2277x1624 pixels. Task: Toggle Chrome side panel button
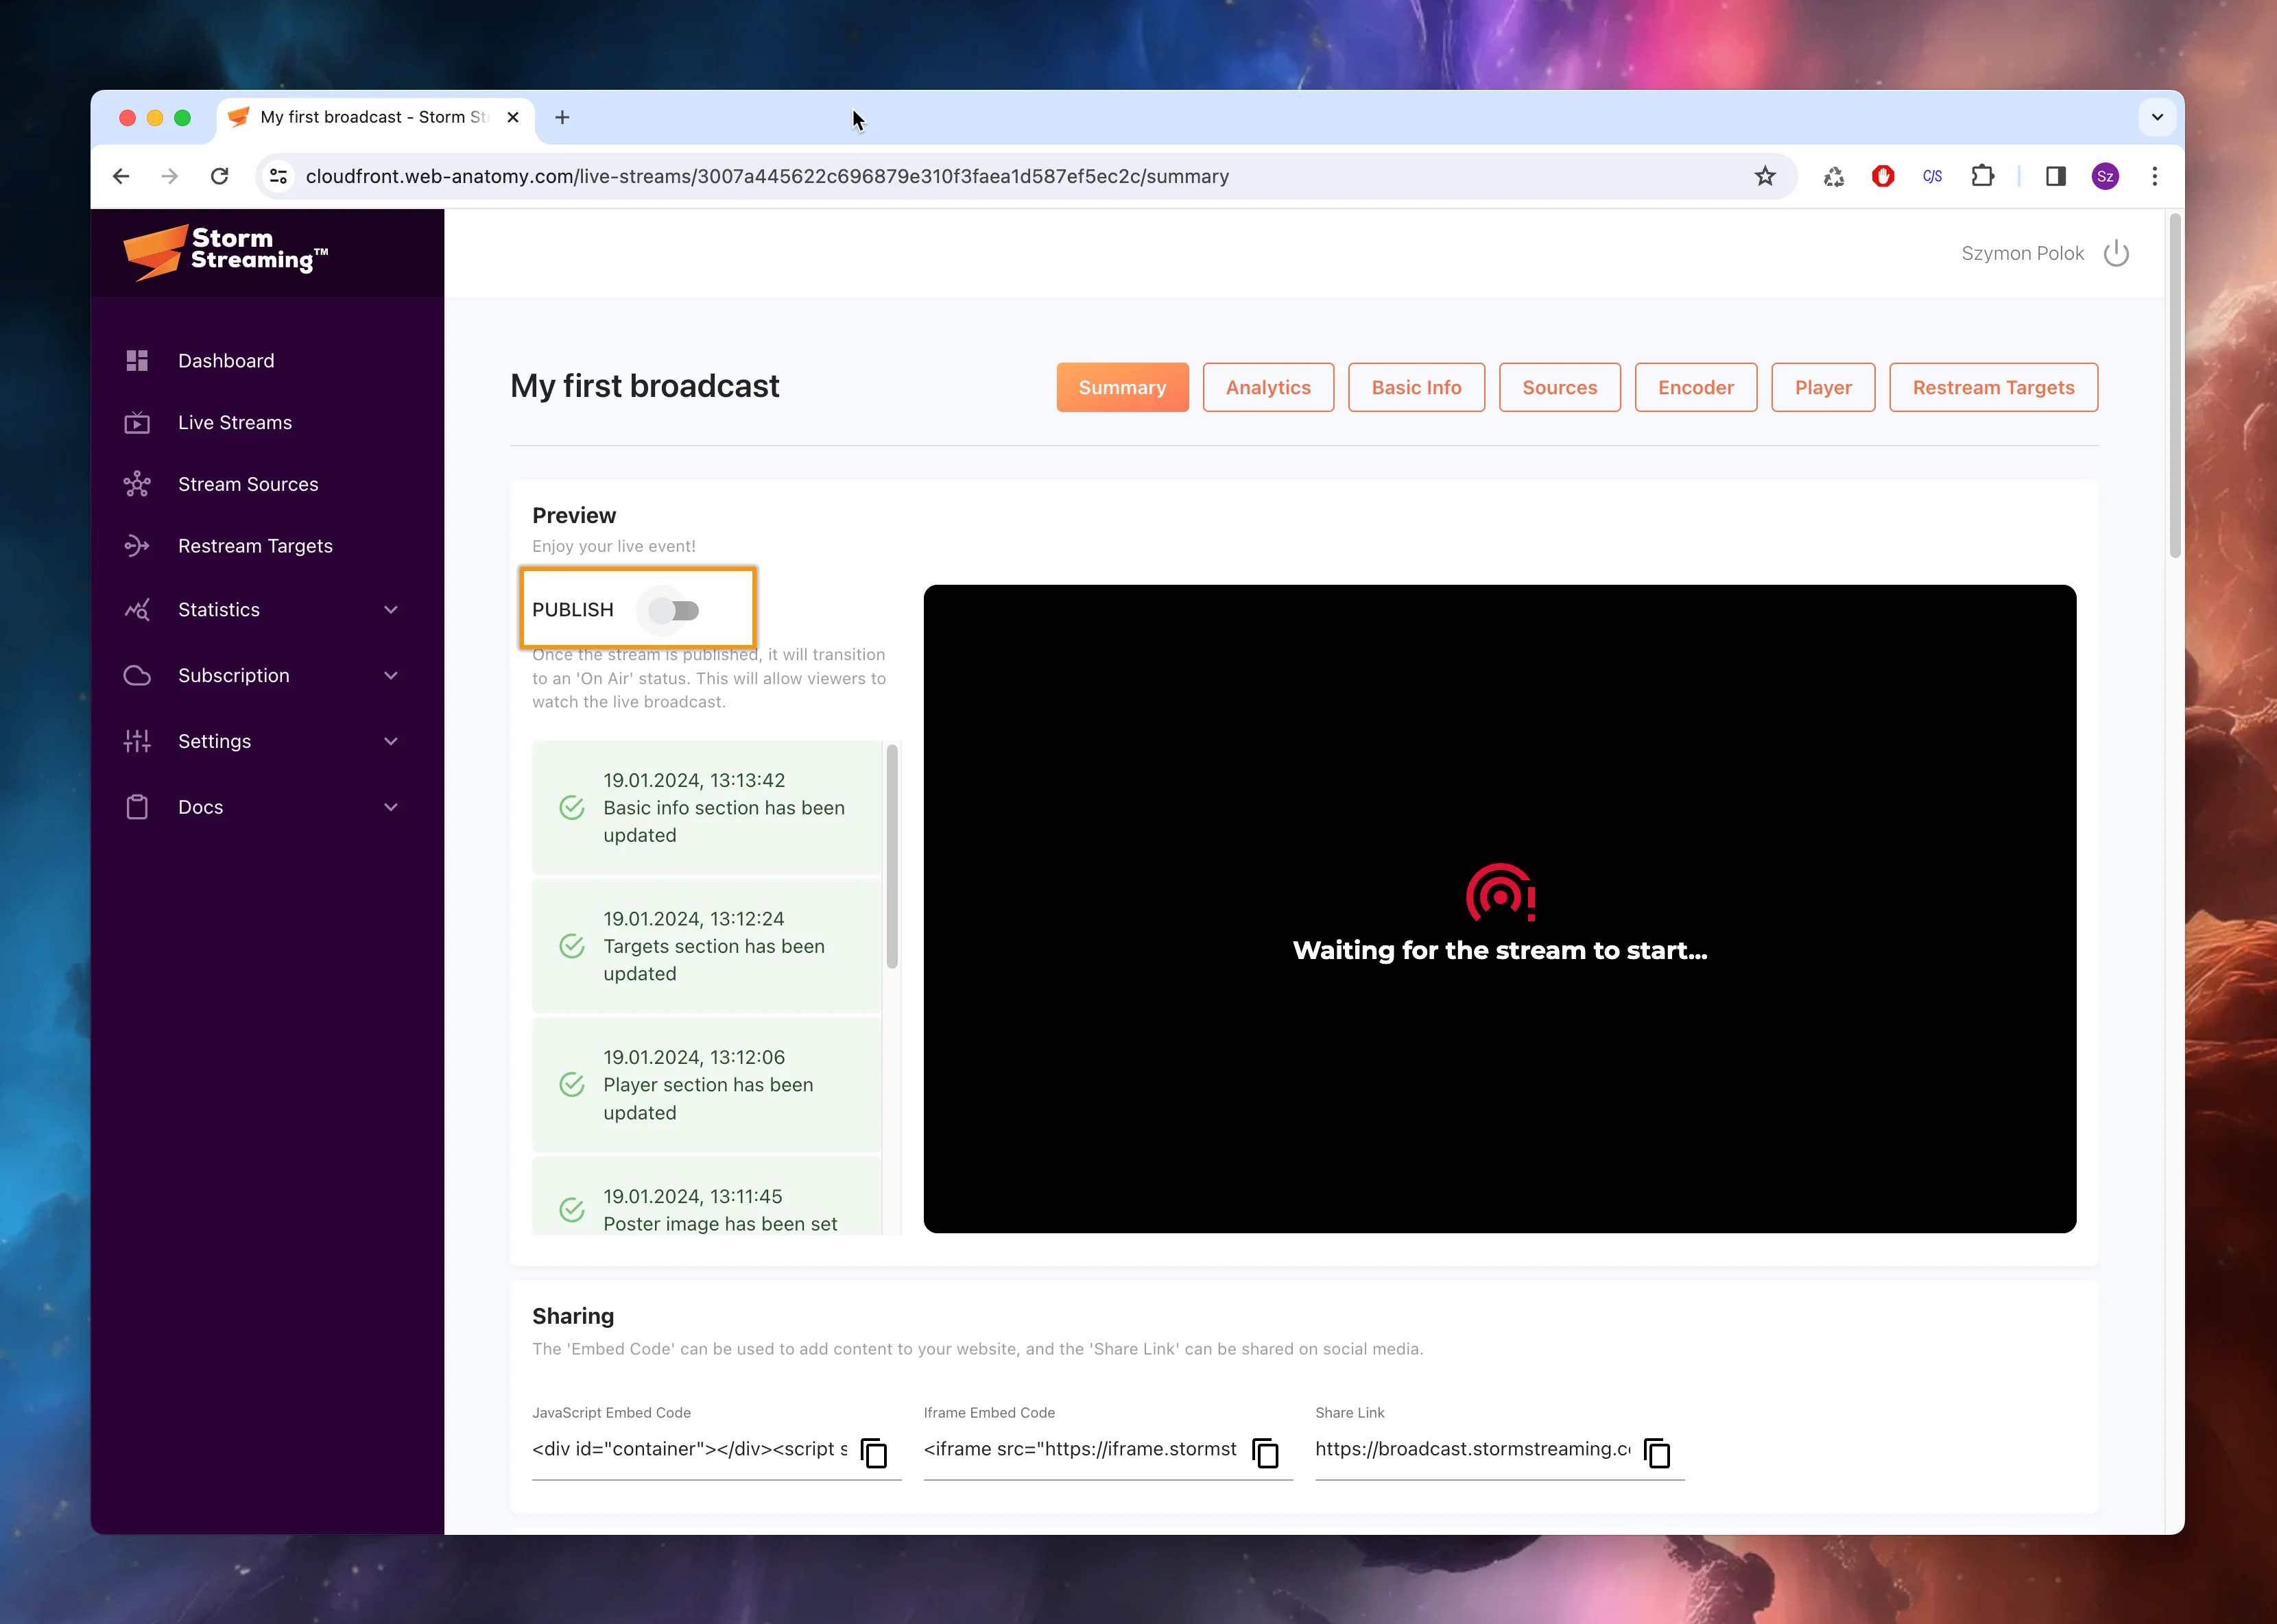[x=2055, y=177]
